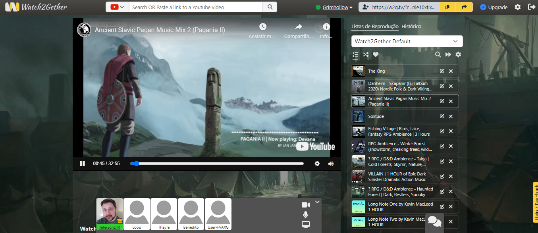The height and width of the screenshot is (233, 538).
Task: Click the Watch2Gether logo
Action: point(36,7)
